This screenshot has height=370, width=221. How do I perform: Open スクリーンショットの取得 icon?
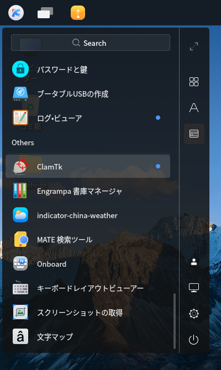(x=20, y=312)
